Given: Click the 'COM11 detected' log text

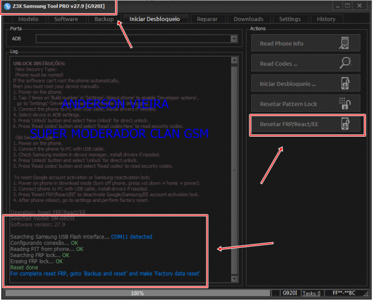Looking at the screenshot, I should pos(132,237).
